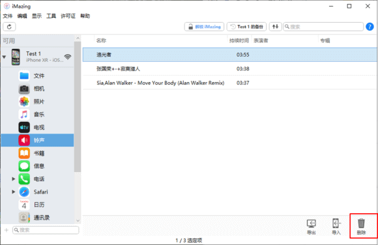
Task: Open the 显示 (View) menu
Action: pos(36,16)
